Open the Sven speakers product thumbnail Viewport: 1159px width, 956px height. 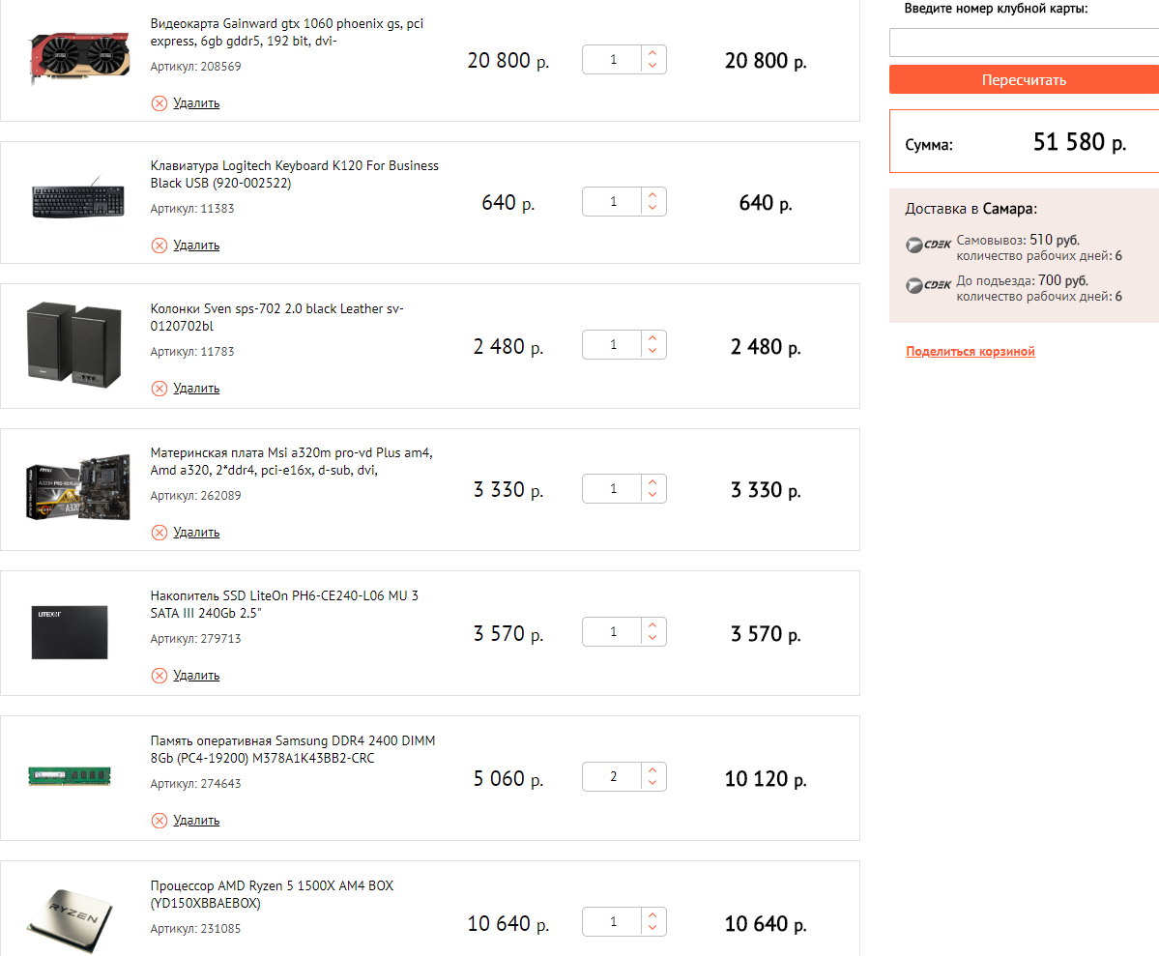click(72, 345)
